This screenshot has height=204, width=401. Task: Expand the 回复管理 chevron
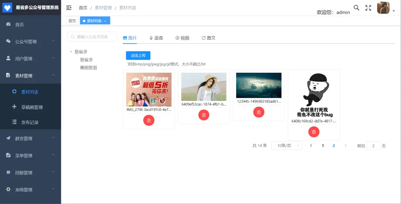[x=53, y=172]
